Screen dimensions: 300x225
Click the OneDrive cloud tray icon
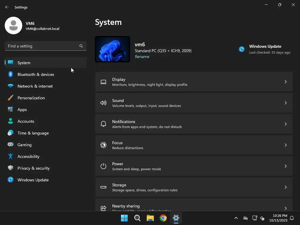[x=246, y=218]
